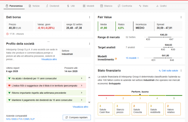Open the Dividendi tab
Viewport: 188px width, 122px height.
[53, 6]
